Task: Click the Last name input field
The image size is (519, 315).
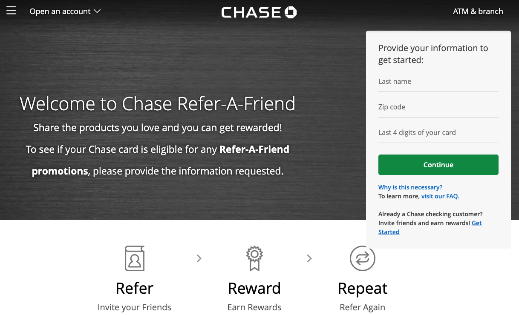Action: click(x=438, y=82)
